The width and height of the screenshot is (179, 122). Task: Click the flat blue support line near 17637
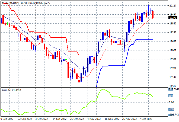[x=146, y=39]
